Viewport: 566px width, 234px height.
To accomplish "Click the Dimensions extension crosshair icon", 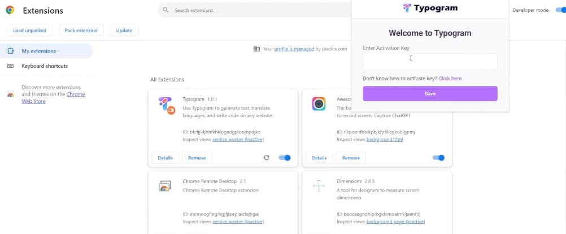I will 319,186.
